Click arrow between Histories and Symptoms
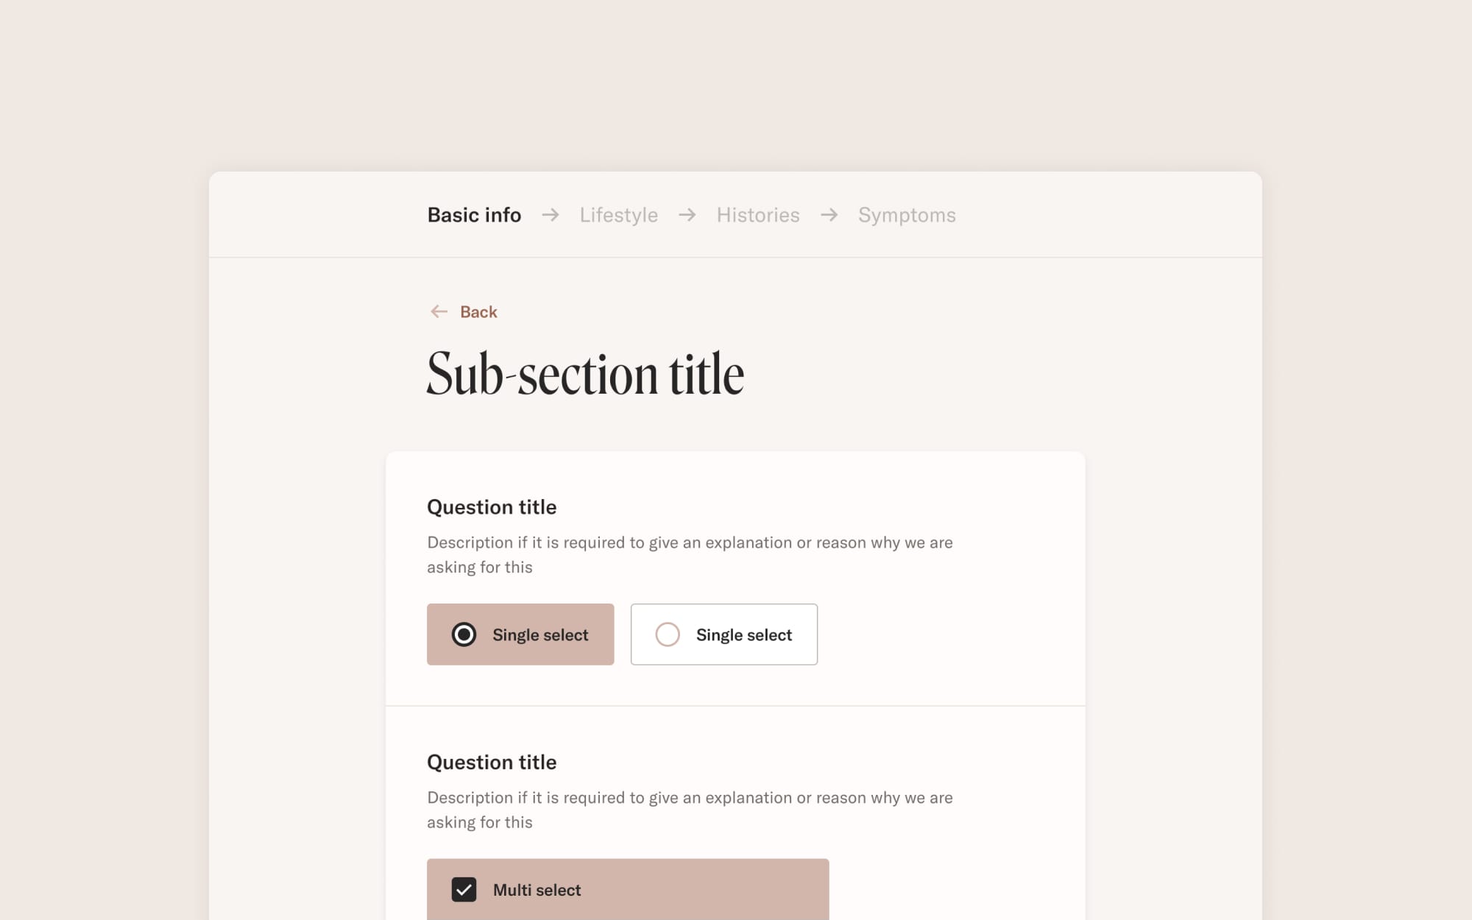 pos(829,215)
